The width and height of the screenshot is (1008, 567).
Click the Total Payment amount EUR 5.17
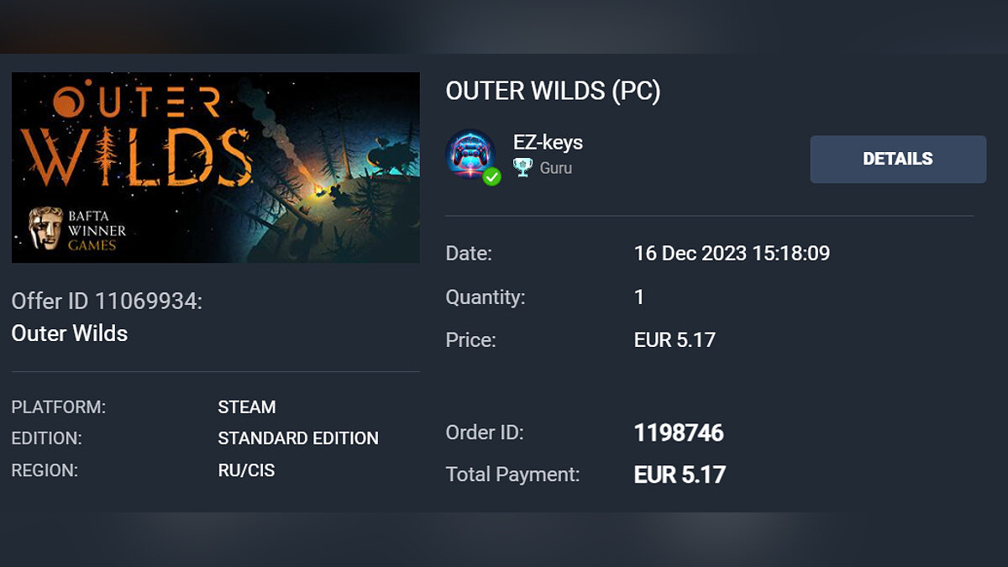pos(680,475)
